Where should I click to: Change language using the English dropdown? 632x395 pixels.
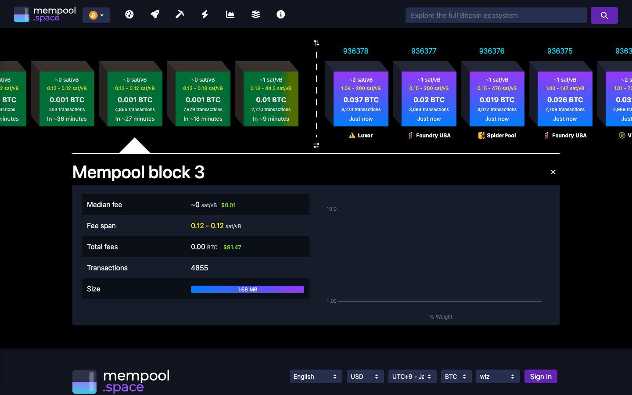point(316,376)
